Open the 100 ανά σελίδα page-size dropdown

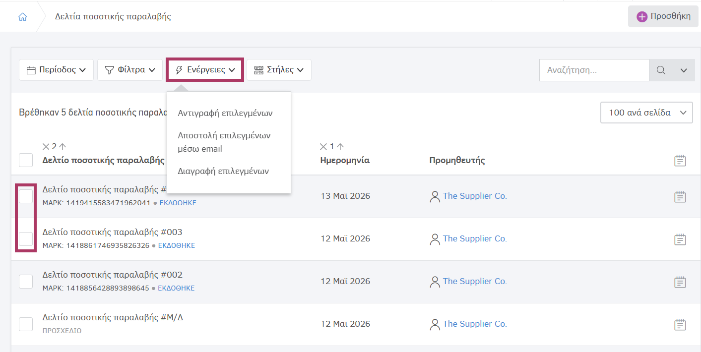(646, 113)
